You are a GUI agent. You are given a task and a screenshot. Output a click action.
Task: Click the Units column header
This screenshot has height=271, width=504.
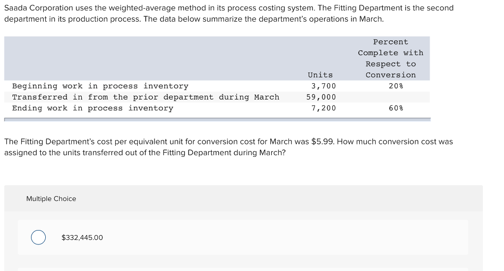[320, 75]
